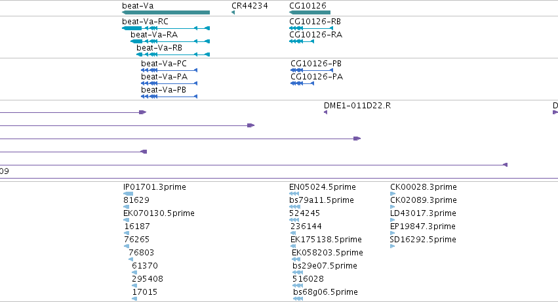This screenshot has width=558, height=302.
Task: Click the EK058203.5prime EST label
Action: coord(327,253)
